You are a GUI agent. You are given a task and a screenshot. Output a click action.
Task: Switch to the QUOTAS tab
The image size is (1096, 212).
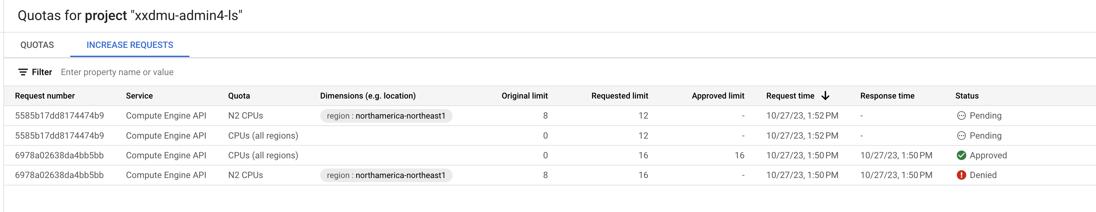coord(37,45)
